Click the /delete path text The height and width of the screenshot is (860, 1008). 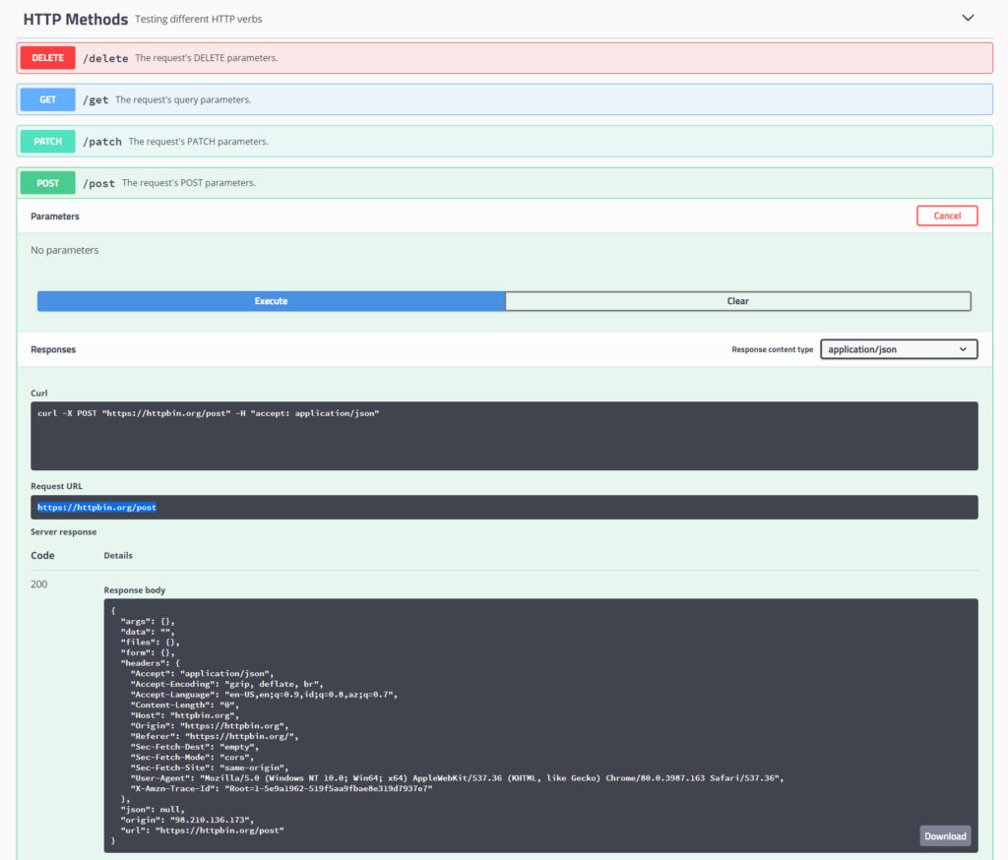[105, 58]
